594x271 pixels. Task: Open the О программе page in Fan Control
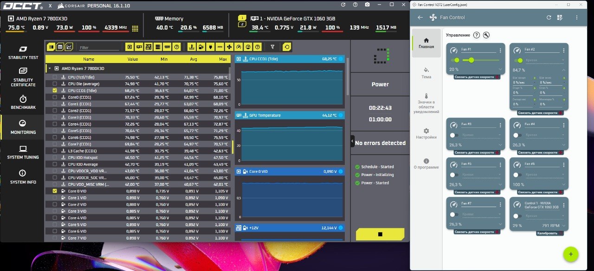(426, 164)
